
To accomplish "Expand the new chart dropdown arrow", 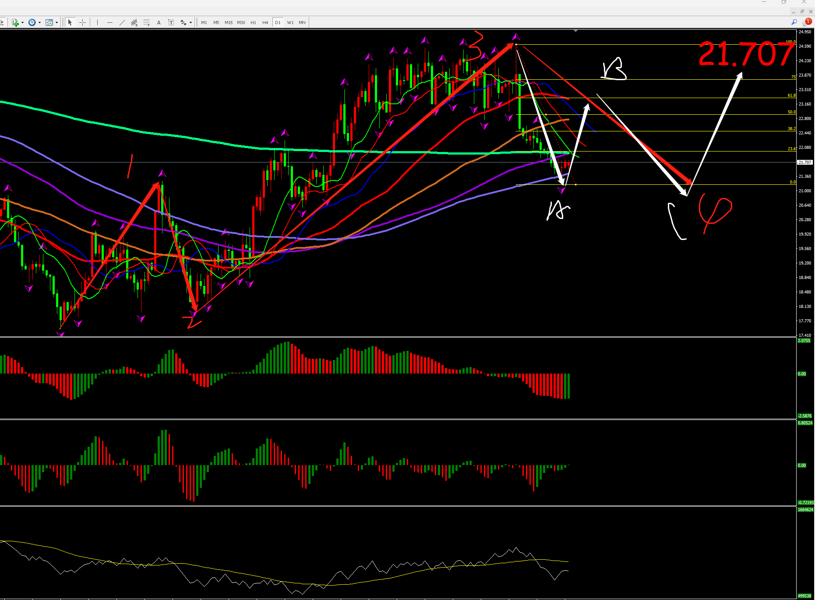I will 22,22.
